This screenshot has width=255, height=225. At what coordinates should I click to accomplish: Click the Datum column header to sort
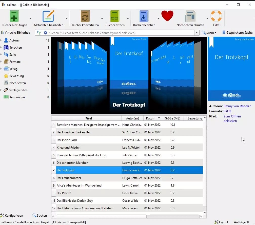tap(151, 118)
